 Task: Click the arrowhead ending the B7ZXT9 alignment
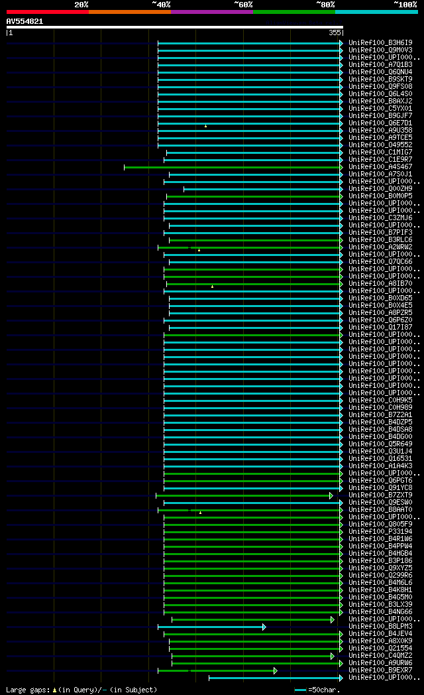pos(331,495)
